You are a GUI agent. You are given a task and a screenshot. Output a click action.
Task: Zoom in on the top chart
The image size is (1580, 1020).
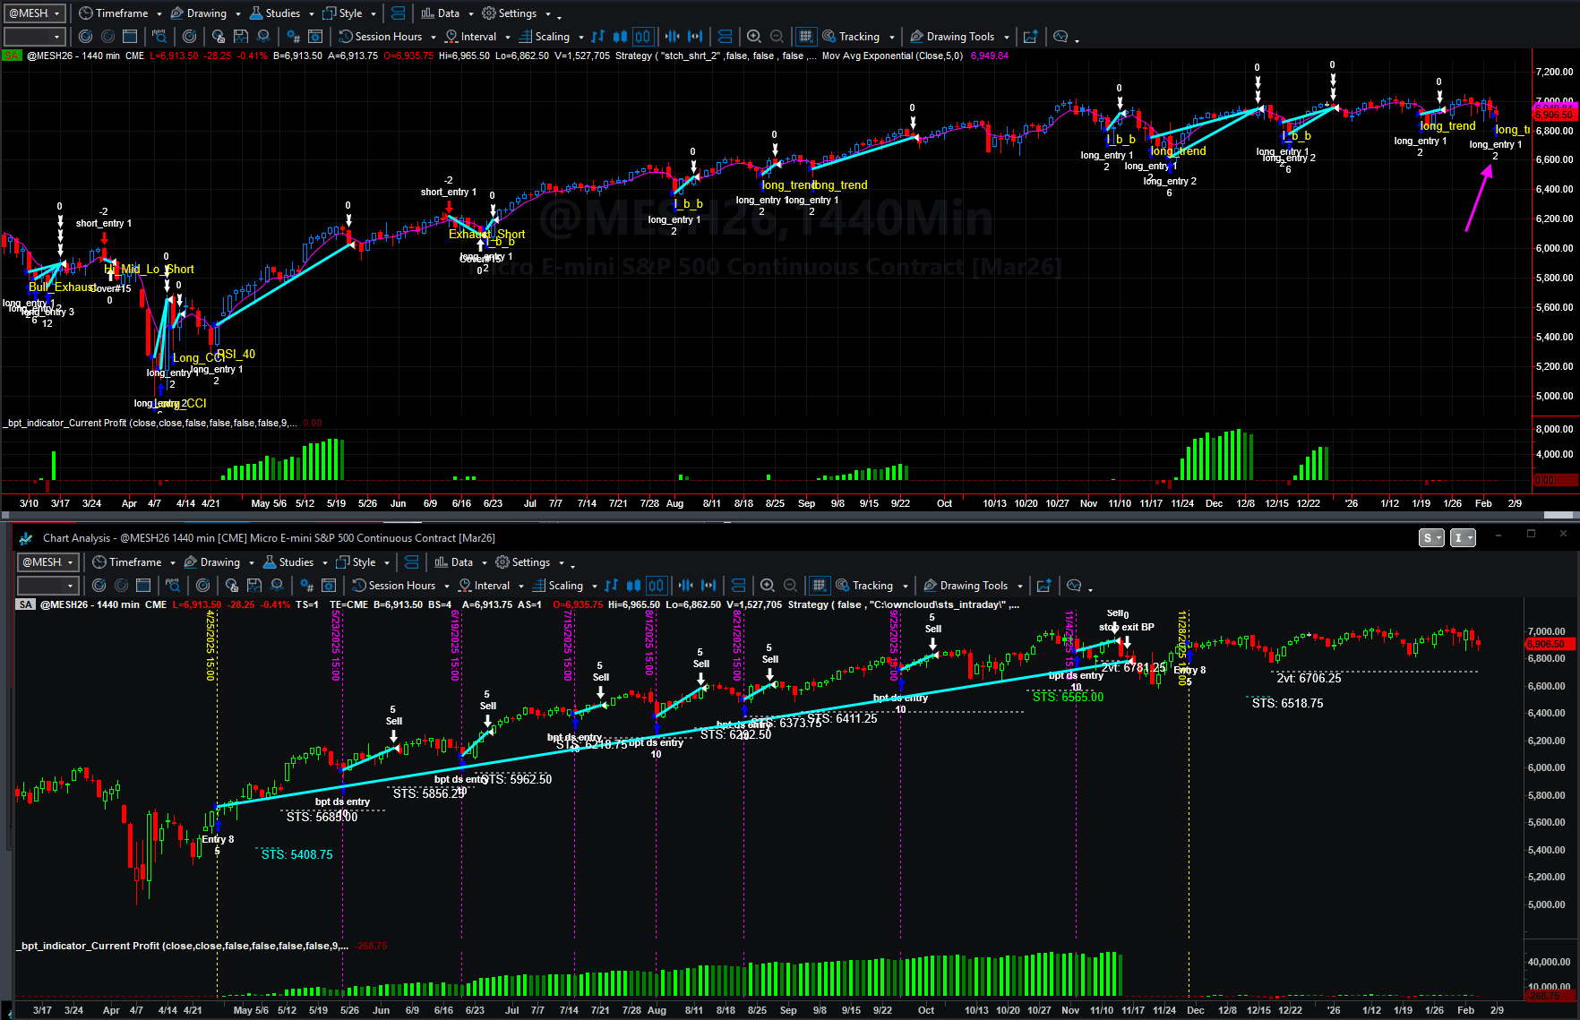pos(754,37)
